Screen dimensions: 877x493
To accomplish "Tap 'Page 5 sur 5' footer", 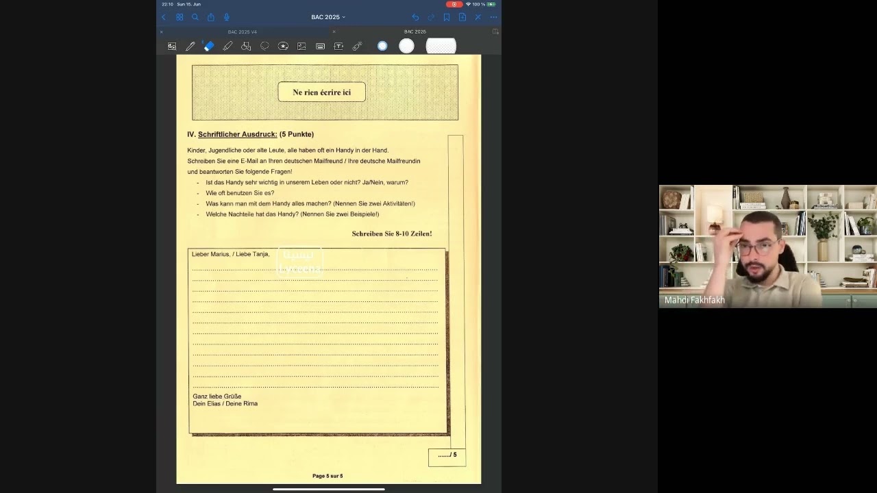I will tap(328, 476).
